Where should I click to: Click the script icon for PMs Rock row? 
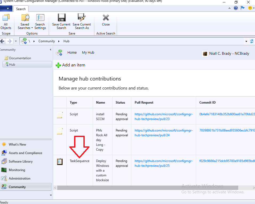click(60, 131)
